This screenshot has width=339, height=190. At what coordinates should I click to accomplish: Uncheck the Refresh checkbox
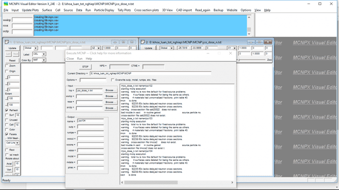click(x=6, y=110)
